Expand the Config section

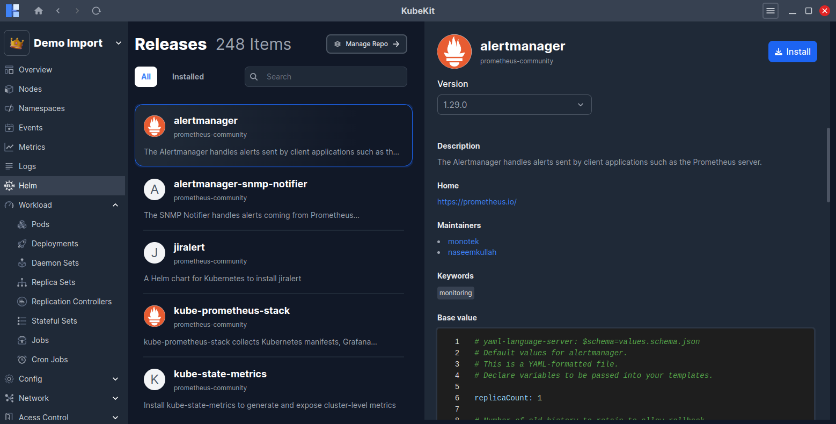115,379
